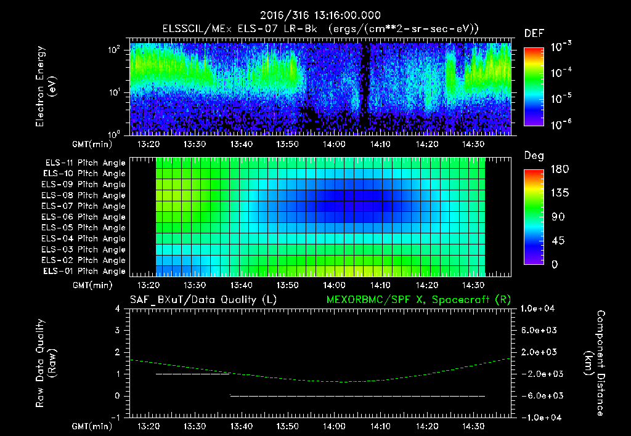This screenshot has height=436, width=631.
Task: Select the ELS-01 Pitch Angle row label
Action: 84,271
